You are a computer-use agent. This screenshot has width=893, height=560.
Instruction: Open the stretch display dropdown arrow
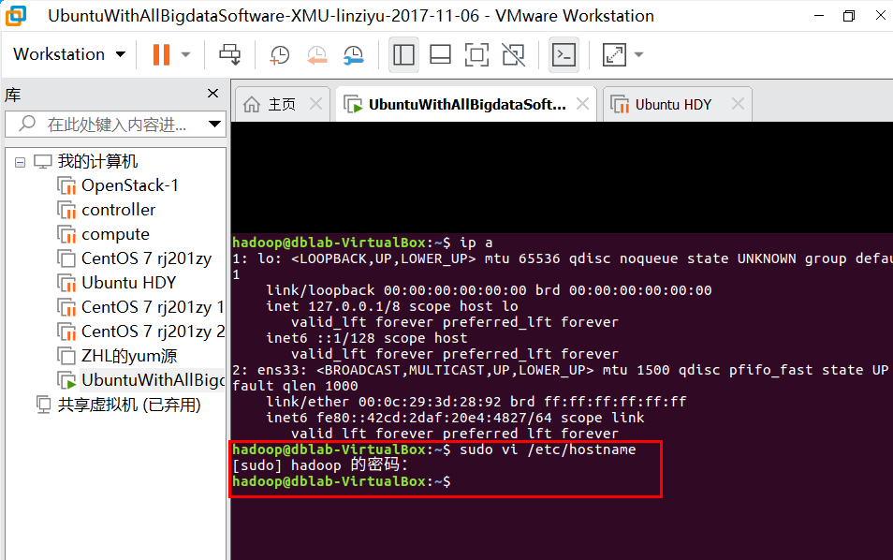(639, 54)
